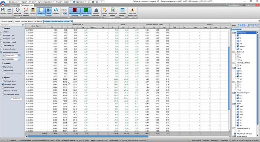260x142 pixels.
Task: Click the table vertical scrollbar
Action: (x=229, y=78)
